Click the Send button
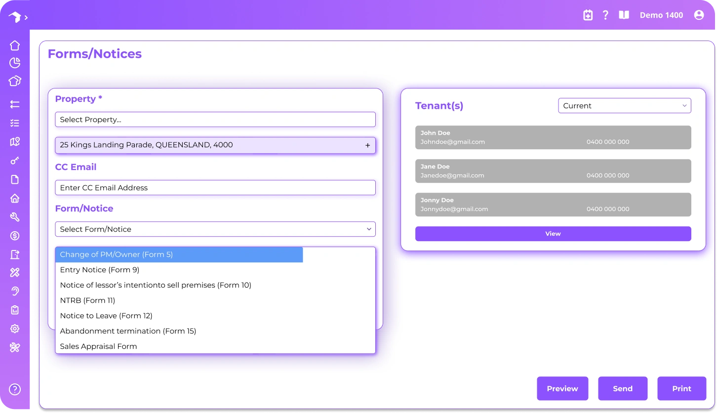 (x=622, y=389)
